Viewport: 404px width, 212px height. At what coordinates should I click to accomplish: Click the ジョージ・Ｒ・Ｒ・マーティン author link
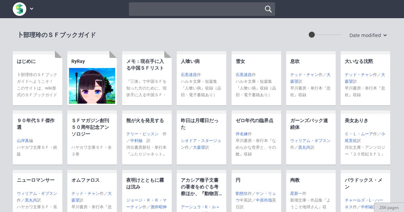click(146, 204)
